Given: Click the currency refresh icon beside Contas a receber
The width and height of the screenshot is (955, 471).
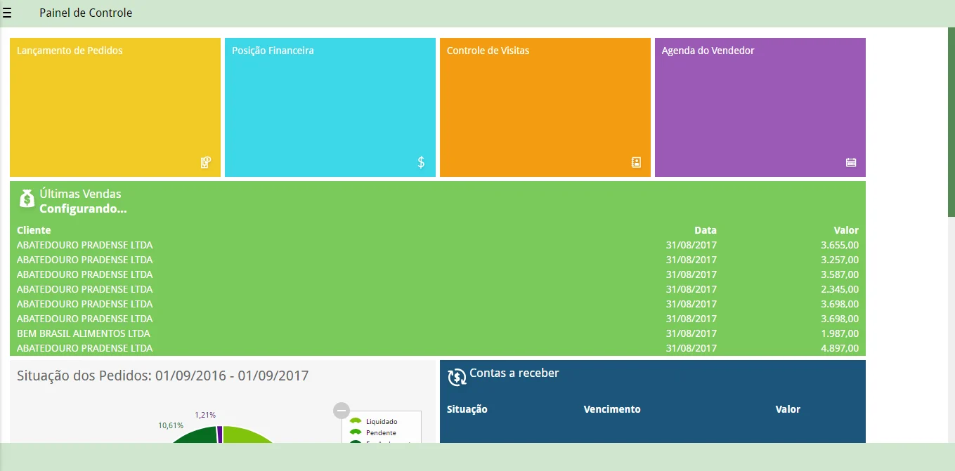Looking at the screenshot, I should (x=457, y=378).
